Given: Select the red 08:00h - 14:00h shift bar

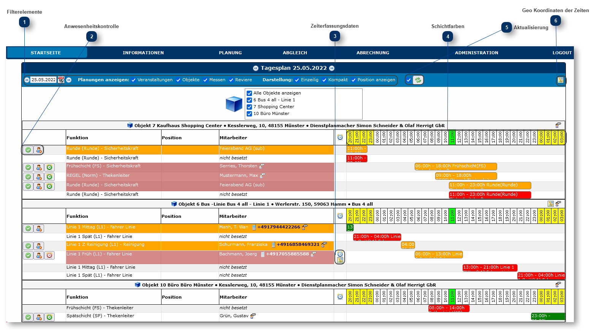Looking at the screenshot, I should 449,308.
